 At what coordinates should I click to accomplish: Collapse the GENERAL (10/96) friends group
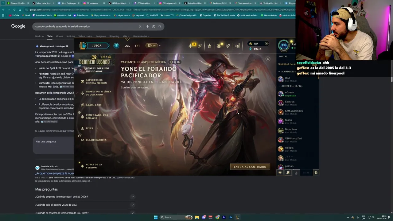point(279,86)
